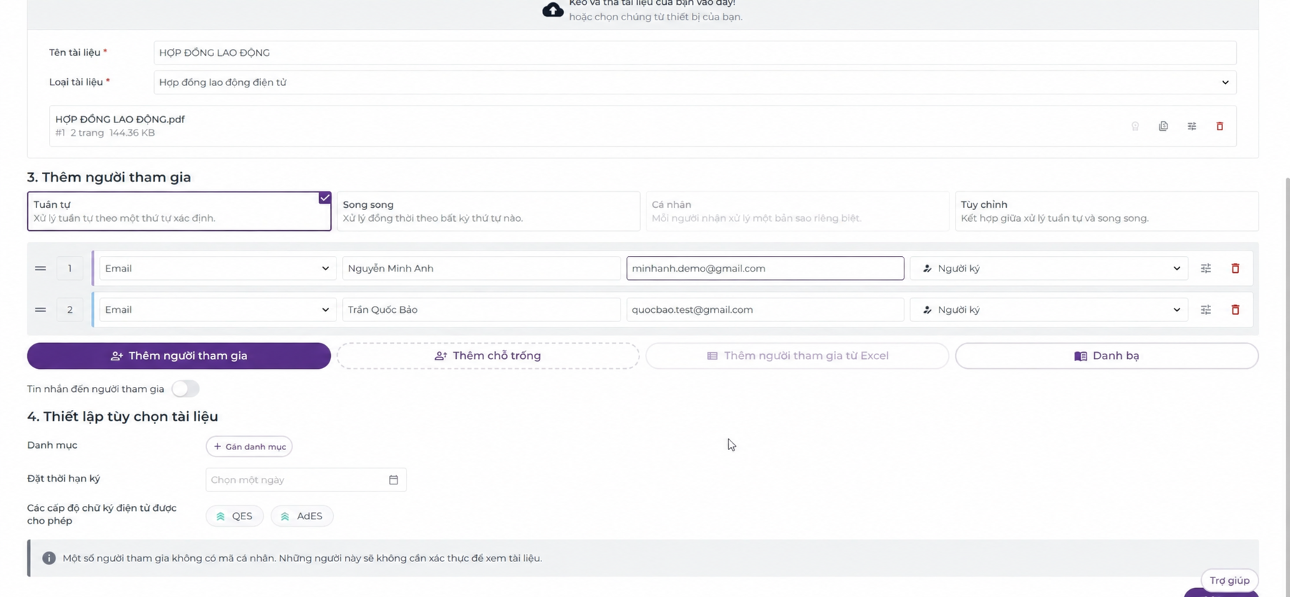The height and width of the screenshot is (597, 1290).
Task: Remove participant Trần Quốc Bảo
Action: (x=1235, y=309)
